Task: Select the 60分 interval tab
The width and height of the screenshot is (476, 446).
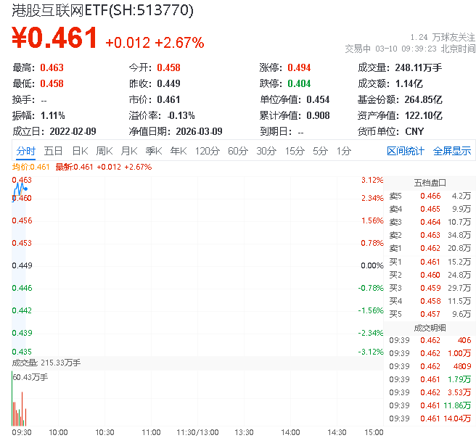Action: click(x=238, y=151)
